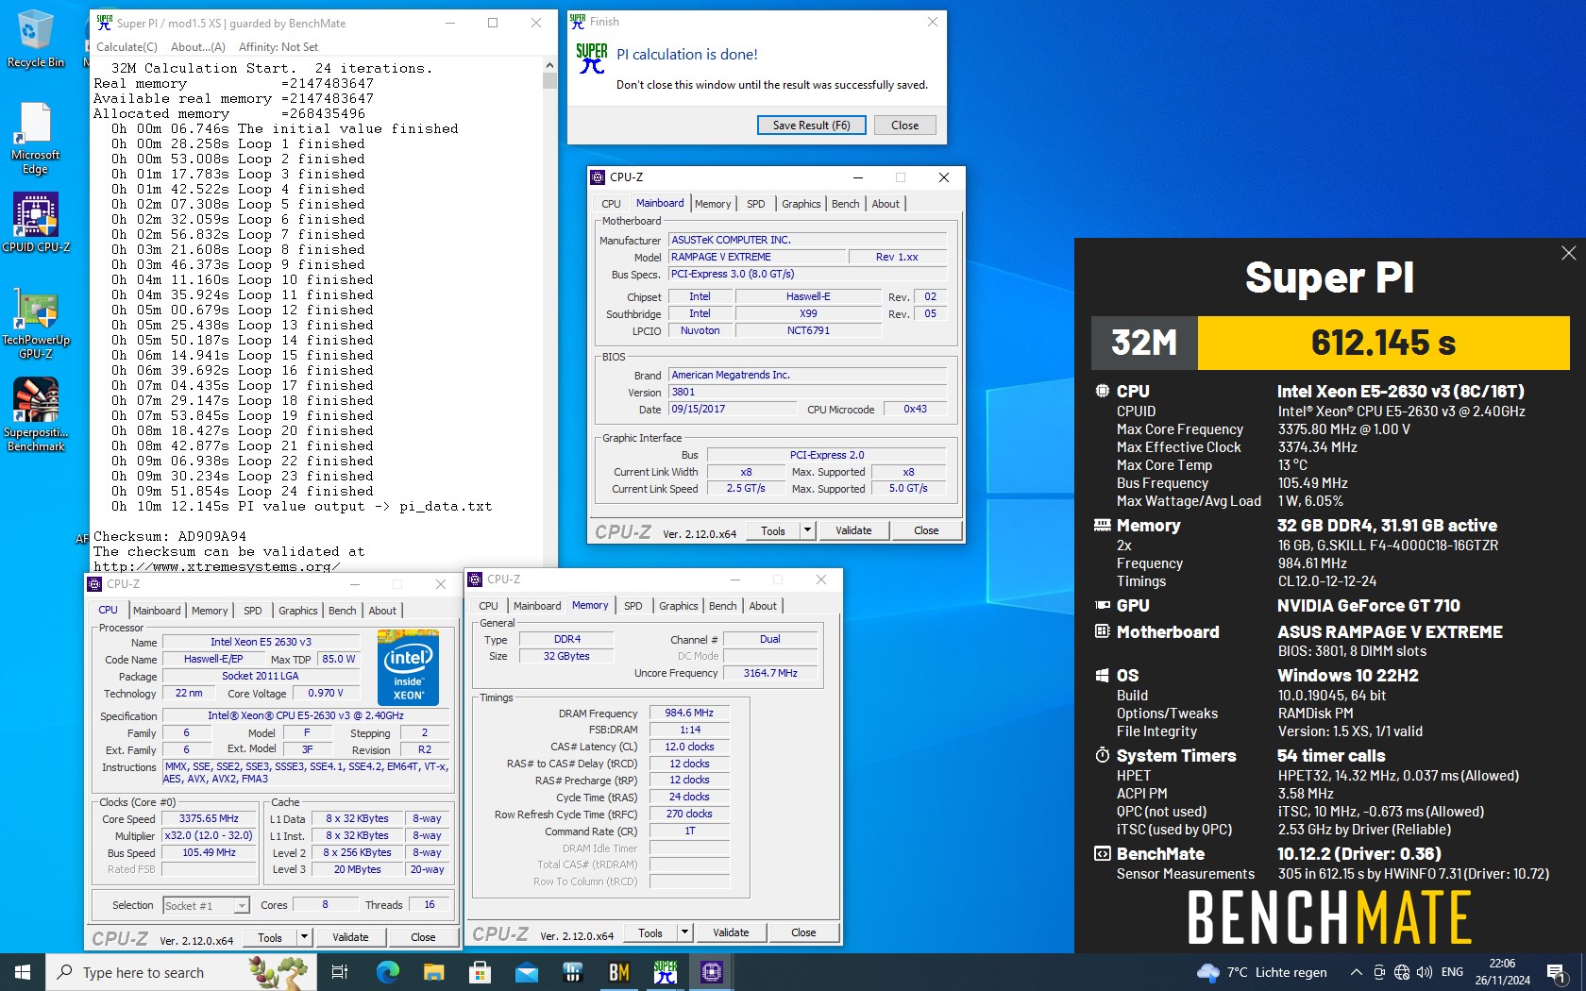
Task: Open File Explorer from the taskbar
Action: (x=433, y=972)
